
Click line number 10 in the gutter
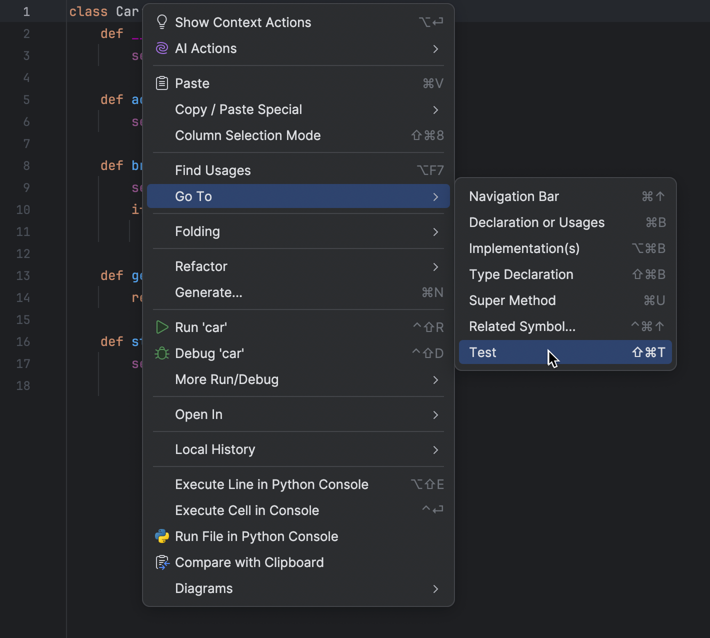(x=23, y=209)
